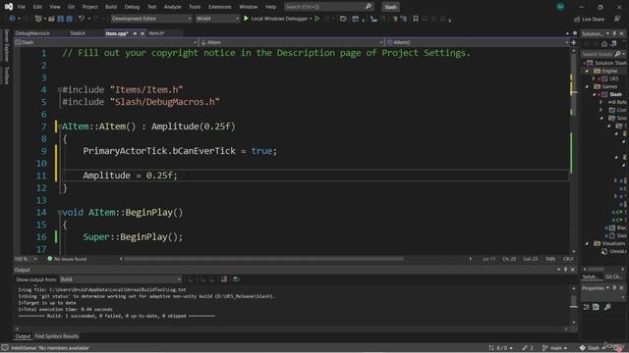Switch to the Item.h editor tab
629x353 pixels.
point(157,33)
